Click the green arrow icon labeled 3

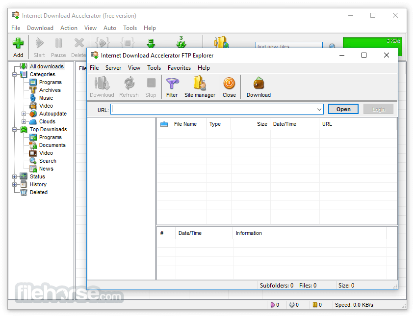[181, 42]
